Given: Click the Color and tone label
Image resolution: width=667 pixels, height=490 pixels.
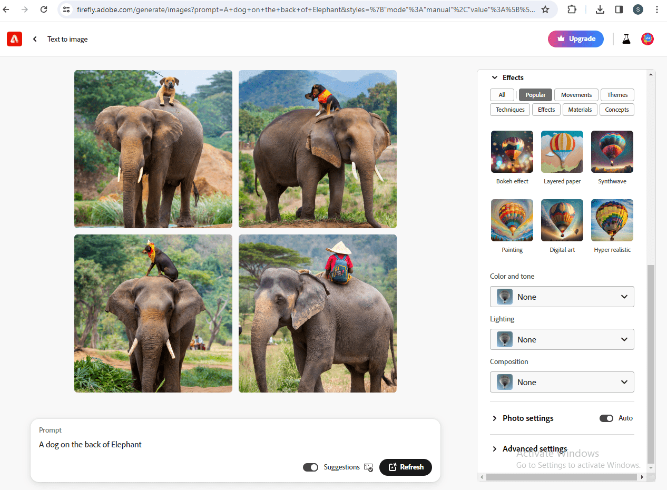Looking at the screenshot, I should pos(512,276).
